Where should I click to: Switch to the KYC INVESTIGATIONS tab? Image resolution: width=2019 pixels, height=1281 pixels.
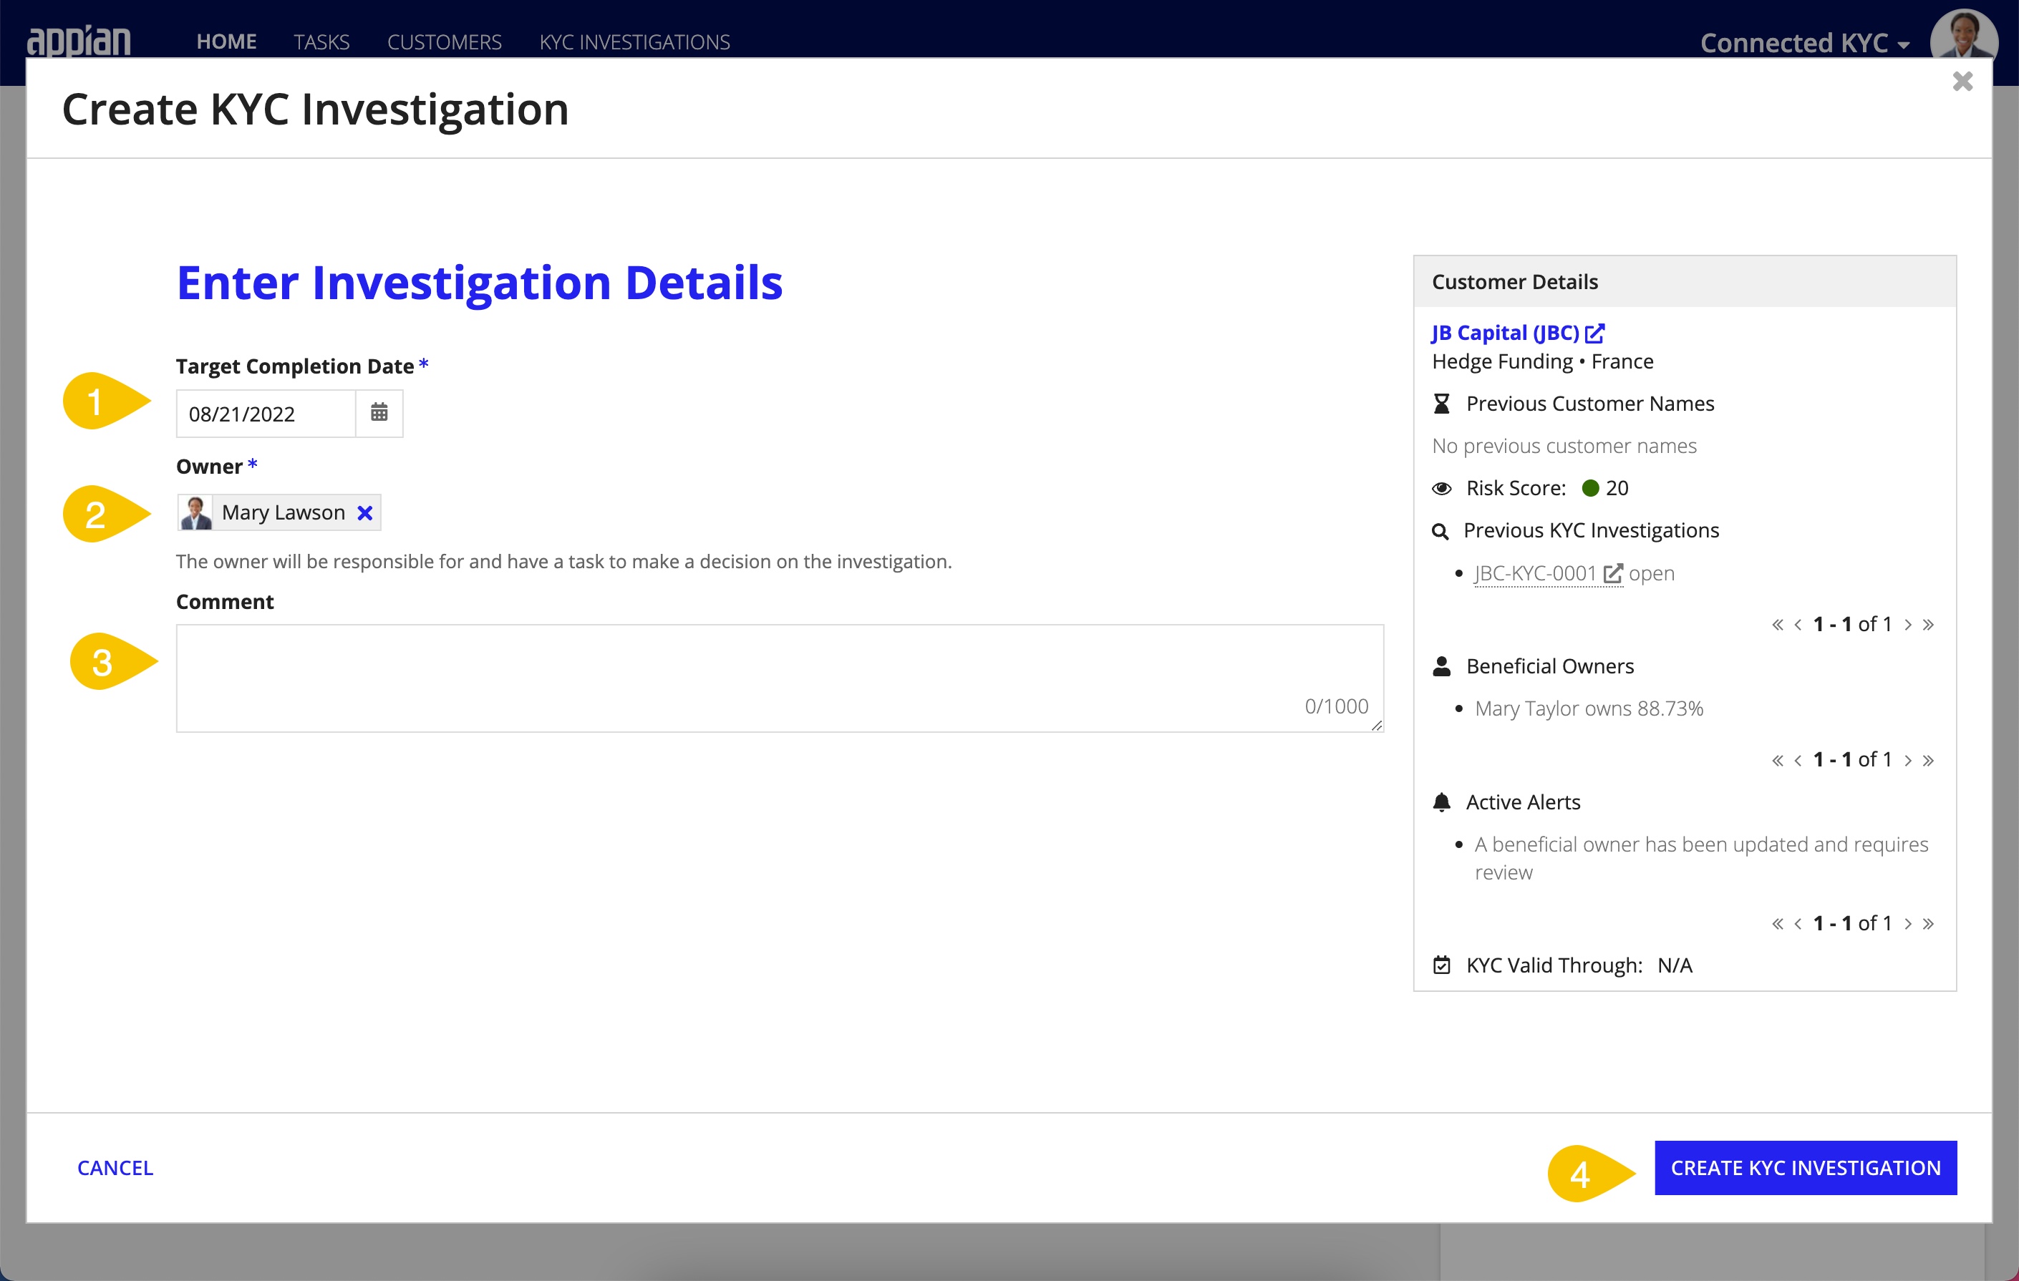click(635, 42)
